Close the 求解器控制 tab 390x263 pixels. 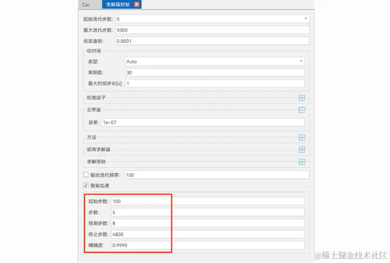[136, 4]
